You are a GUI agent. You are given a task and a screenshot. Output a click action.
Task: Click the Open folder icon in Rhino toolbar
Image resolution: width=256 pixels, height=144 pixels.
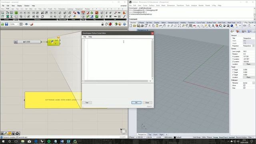pos(134,26)
